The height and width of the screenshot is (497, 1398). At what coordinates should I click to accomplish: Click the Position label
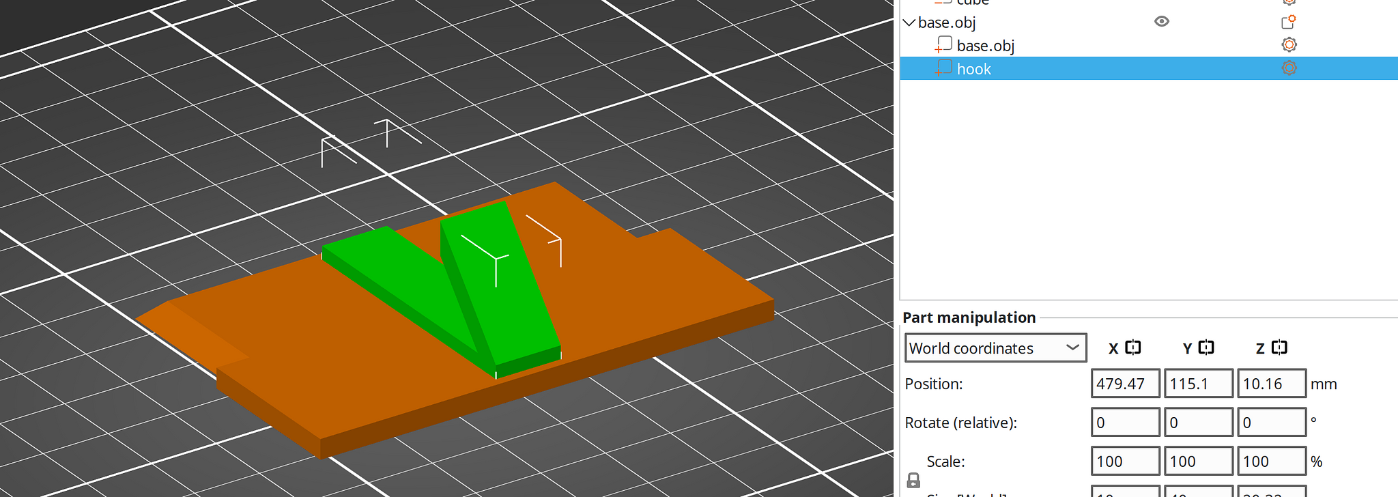tap(934, 384)
